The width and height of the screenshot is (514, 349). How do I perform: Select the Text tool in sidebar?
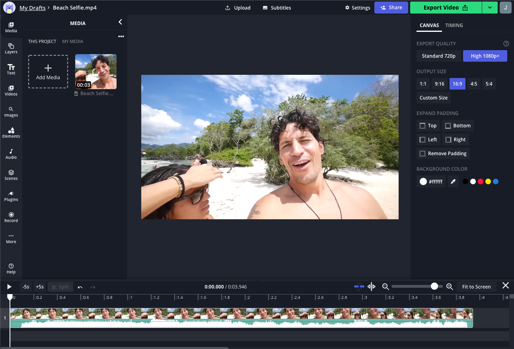pos(11,69)
